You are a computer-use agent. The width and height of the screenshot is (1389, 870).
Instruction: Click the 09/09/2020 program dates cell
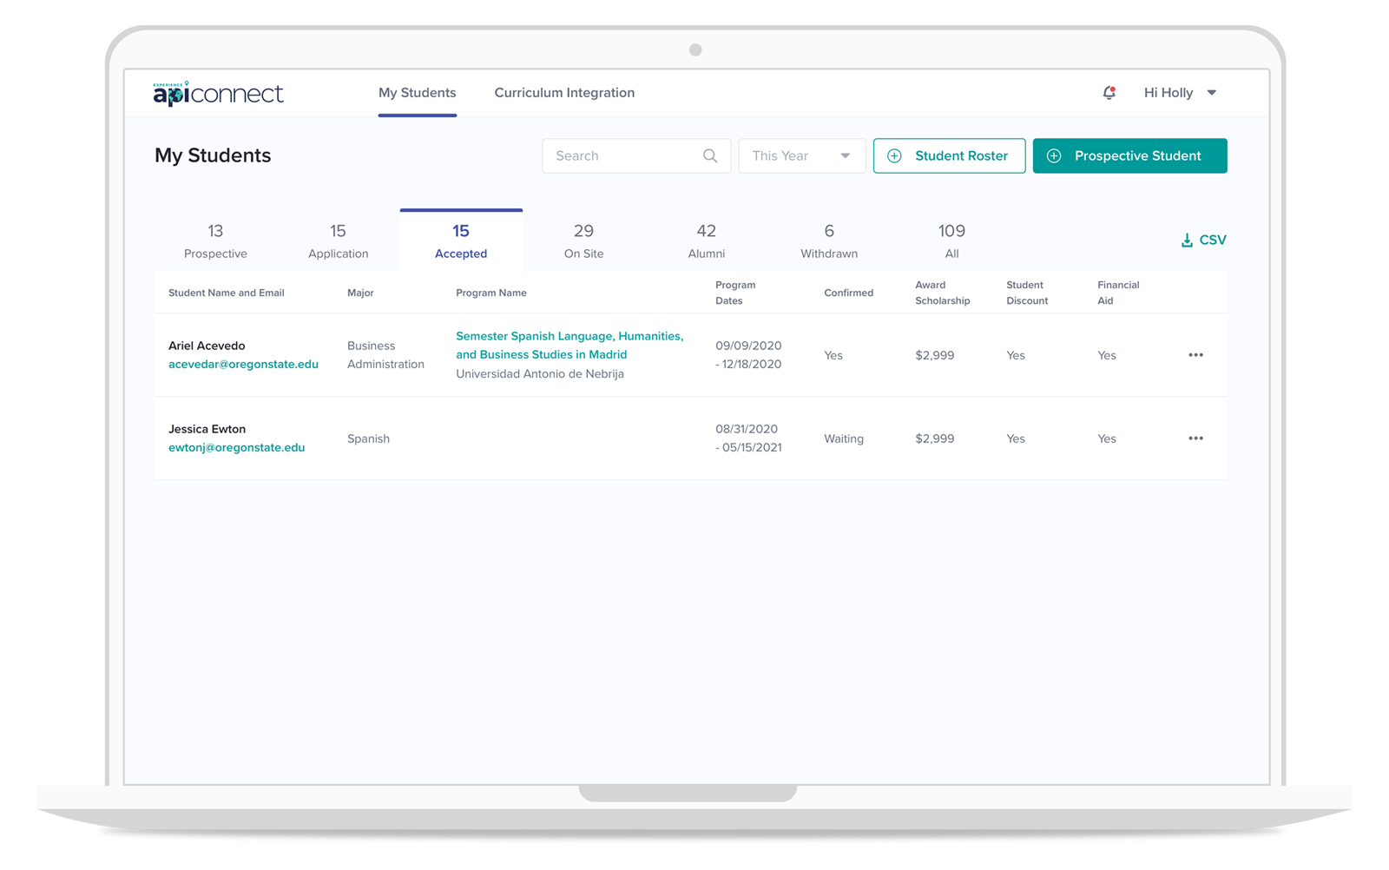click(748, 355)
